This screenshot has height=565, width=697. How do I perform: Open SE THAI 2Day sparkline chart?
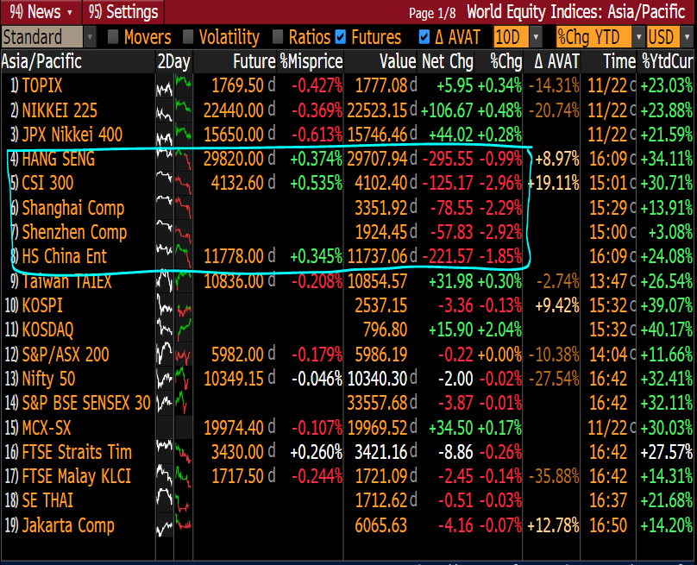[173, 500]
